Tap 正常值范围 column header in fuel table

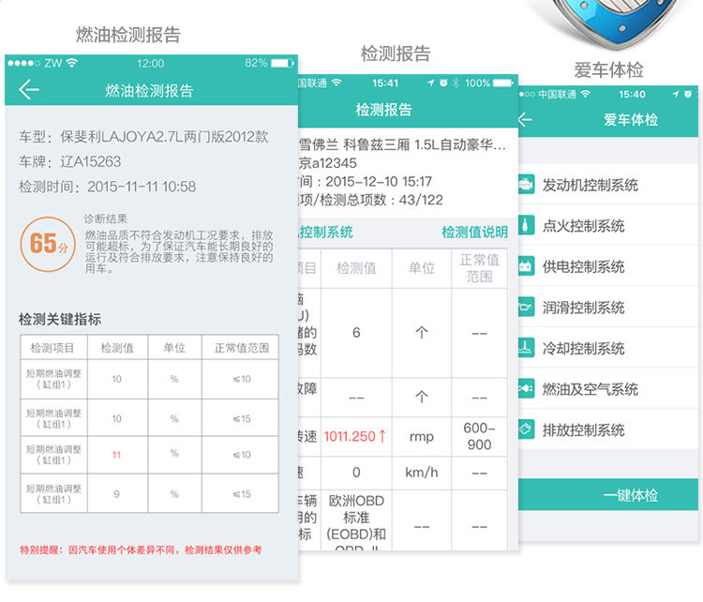(241, 348)
